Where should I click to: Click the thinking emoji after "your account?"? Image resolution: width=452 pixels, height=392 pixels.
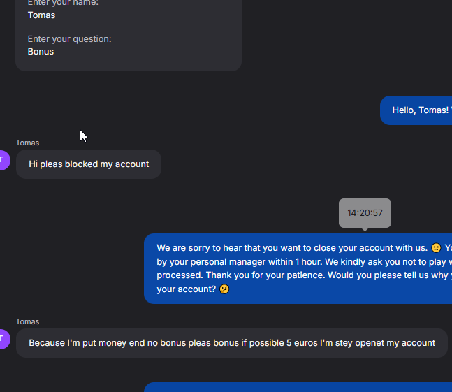[x=224, y=289]
